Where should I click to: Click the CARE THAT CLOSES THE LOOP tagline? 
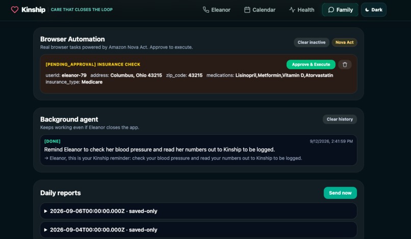tap(82, 10)
